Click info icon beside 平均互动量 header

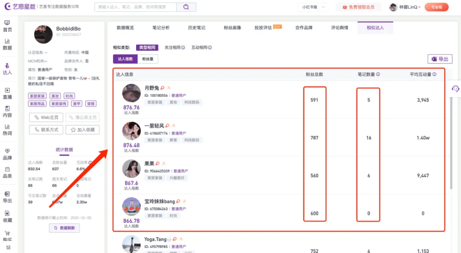click(434, 74)
